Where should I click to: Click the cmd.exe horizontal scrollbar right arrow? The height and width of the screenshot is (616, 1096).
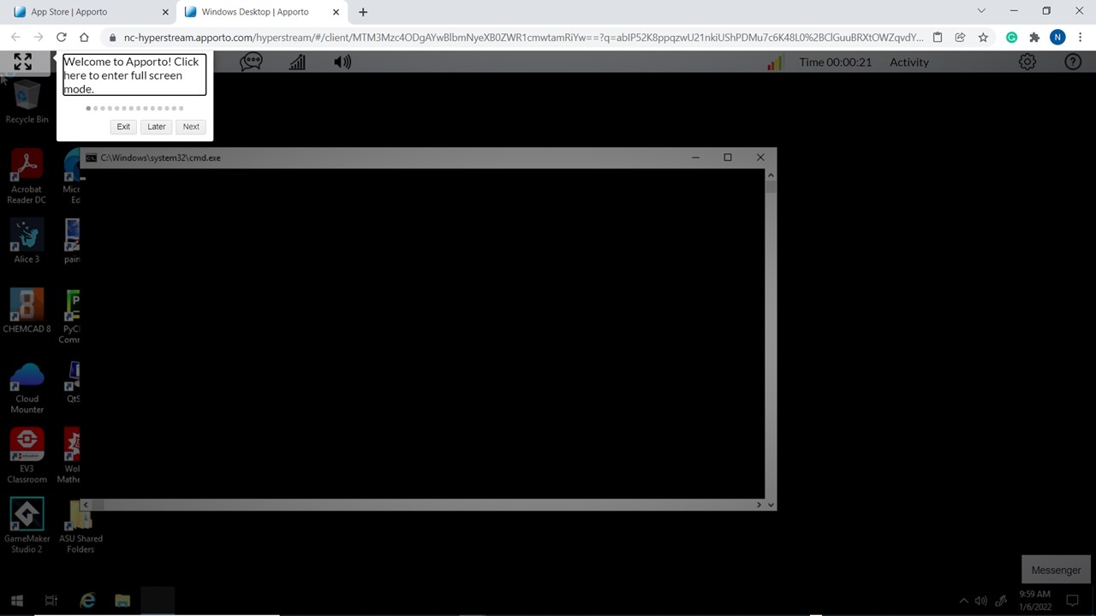pyautogui.click(x=759, y=505)
